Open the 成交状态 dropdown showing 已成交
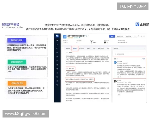 [x=65, y=42]
